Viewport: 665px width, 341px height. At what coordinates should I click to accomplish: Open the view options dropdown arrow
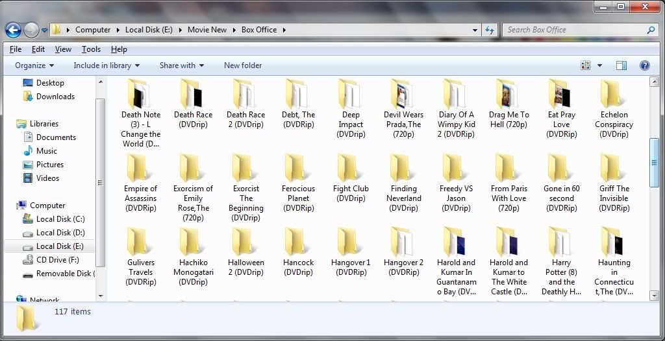pos(599,65)
